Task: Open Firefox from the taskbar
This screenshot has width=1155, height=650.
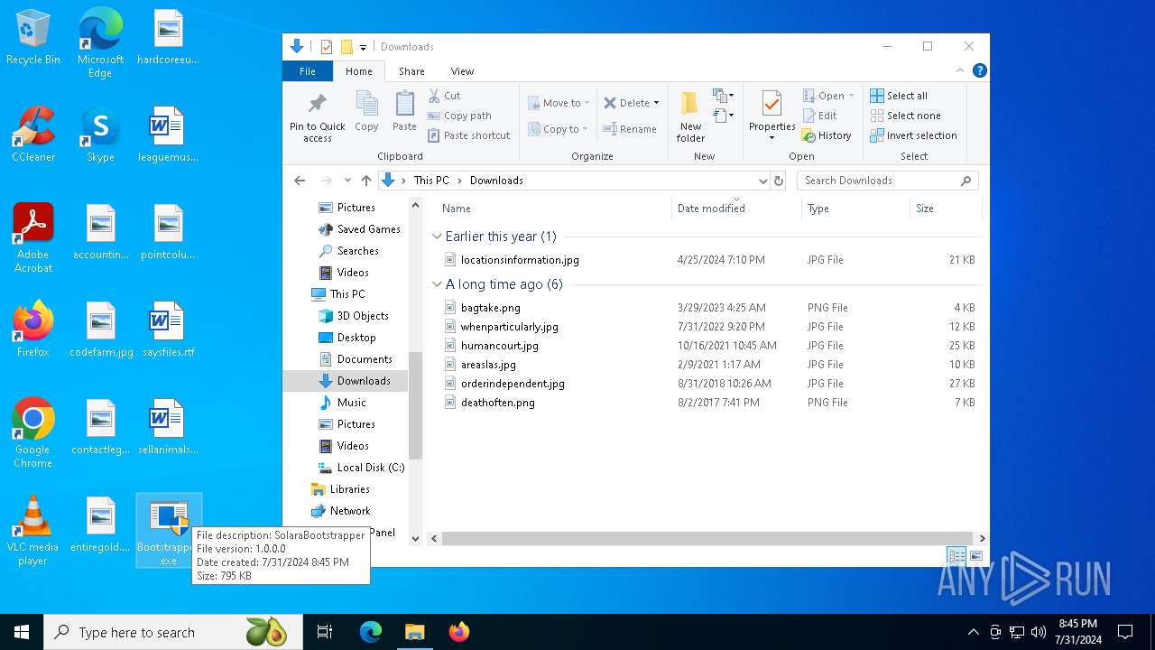Action: 458,632
